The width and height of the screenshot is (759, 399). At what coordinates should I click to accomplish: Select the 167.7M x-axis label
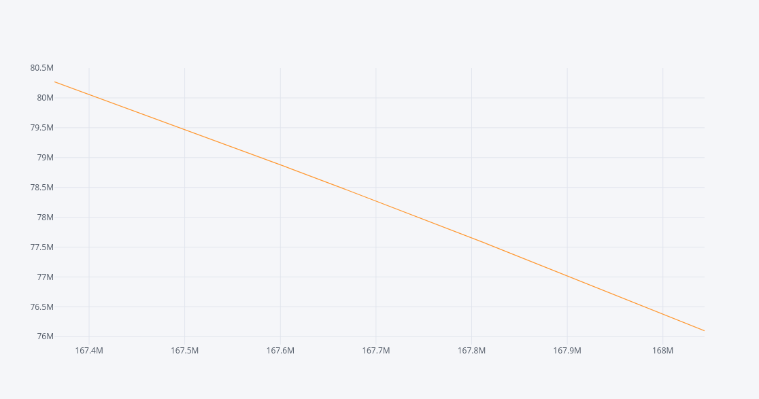(376, 351)
